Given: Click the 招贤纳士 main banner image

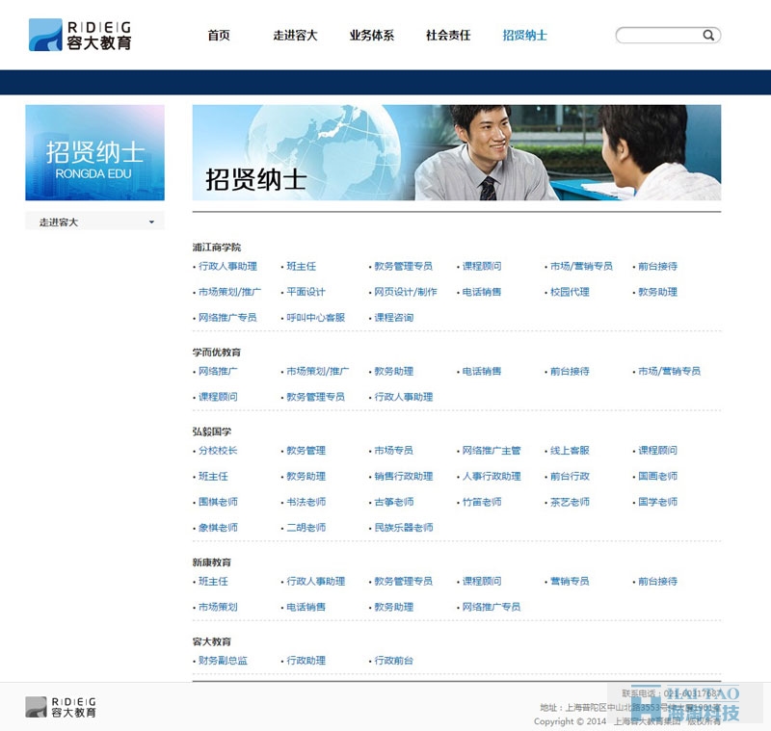Looking at the screenshot, I should click(456, 152).
